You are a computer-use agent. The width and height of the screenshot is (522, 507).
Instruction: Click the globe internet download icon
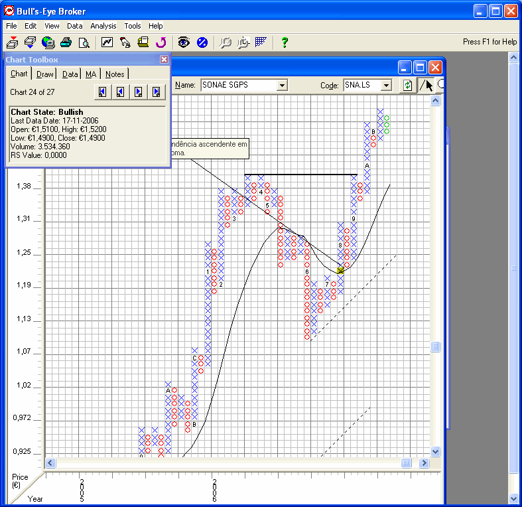pos(48,42)
